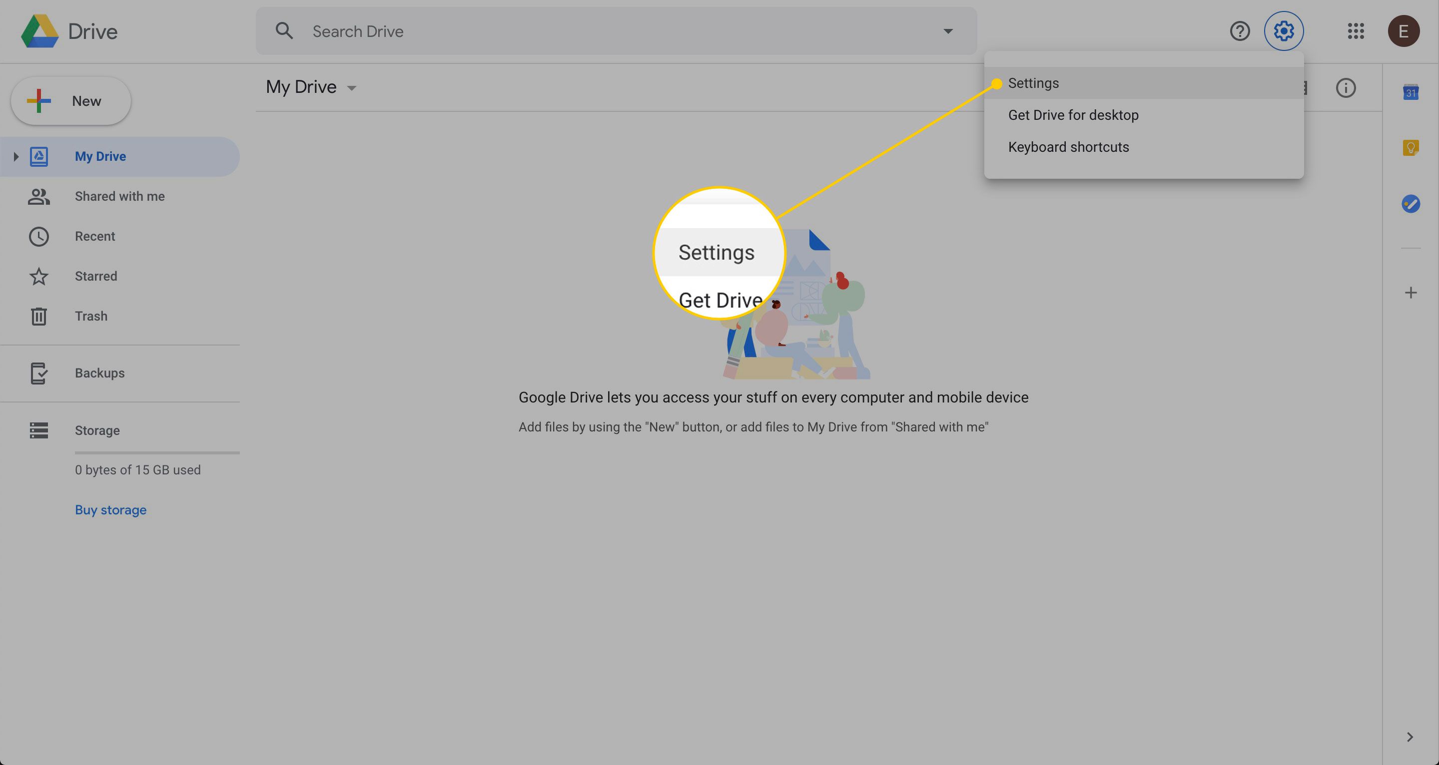Click the Search Drive input field
The height and width of the screenshot is (765, 1439).
click(616, 31)
